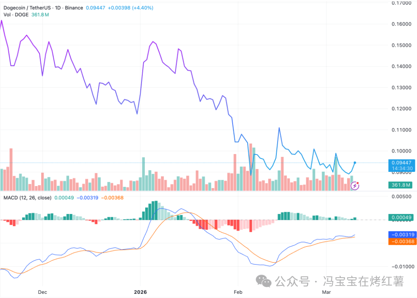This screenshot has height=298, width=417.
Task: Click the 0.15000 level on price axis
Action: click(x=402, y=45)
